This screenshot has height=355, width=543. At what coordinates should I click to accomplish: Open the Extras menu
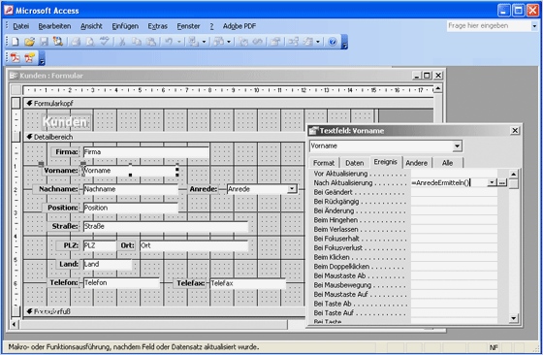pyautogui.click(x=157, y=26)
